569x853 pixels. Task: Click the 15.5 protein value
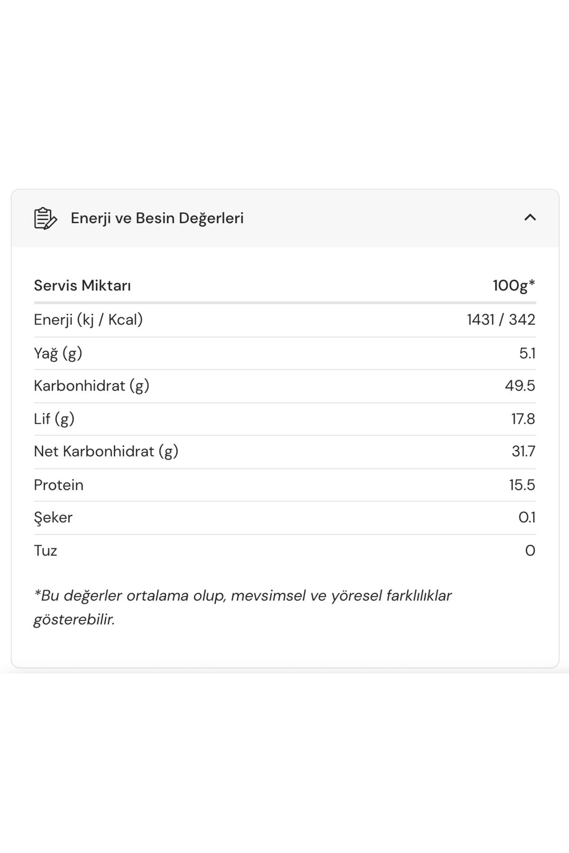522,485
